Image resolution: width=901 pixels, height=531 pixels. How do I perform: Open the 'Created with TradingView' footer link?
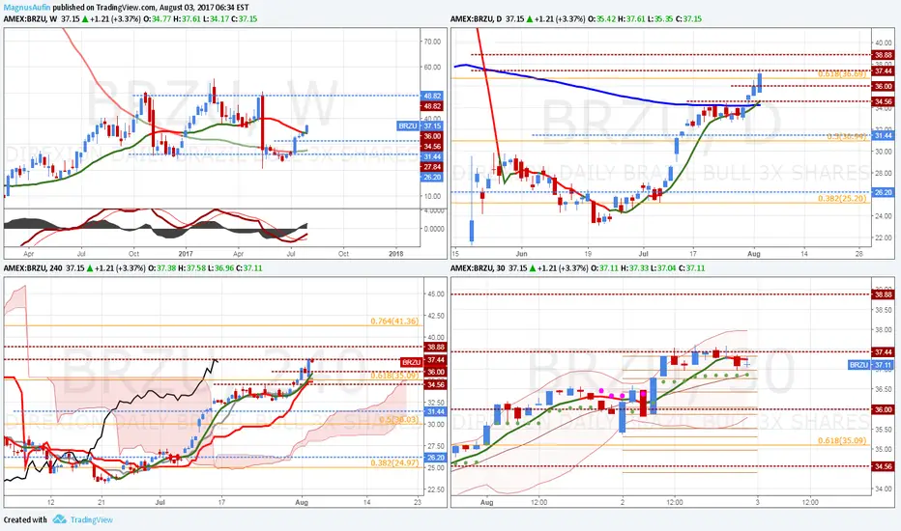[x=58, y=519]
